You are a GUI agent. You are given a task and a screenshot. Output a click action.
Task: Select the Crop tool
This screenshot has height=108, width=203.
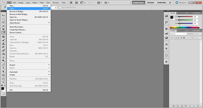coord(3,29)
